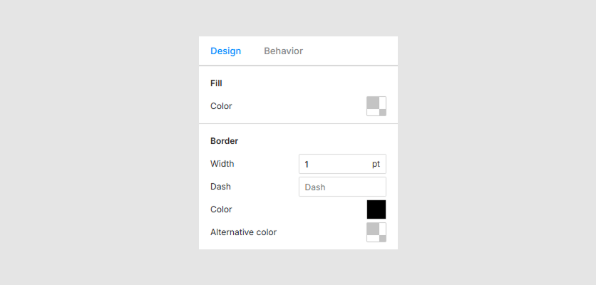This screenshot has width=596, height=285.
Task: Click the Color label under Border
Action: pos(221,209)
